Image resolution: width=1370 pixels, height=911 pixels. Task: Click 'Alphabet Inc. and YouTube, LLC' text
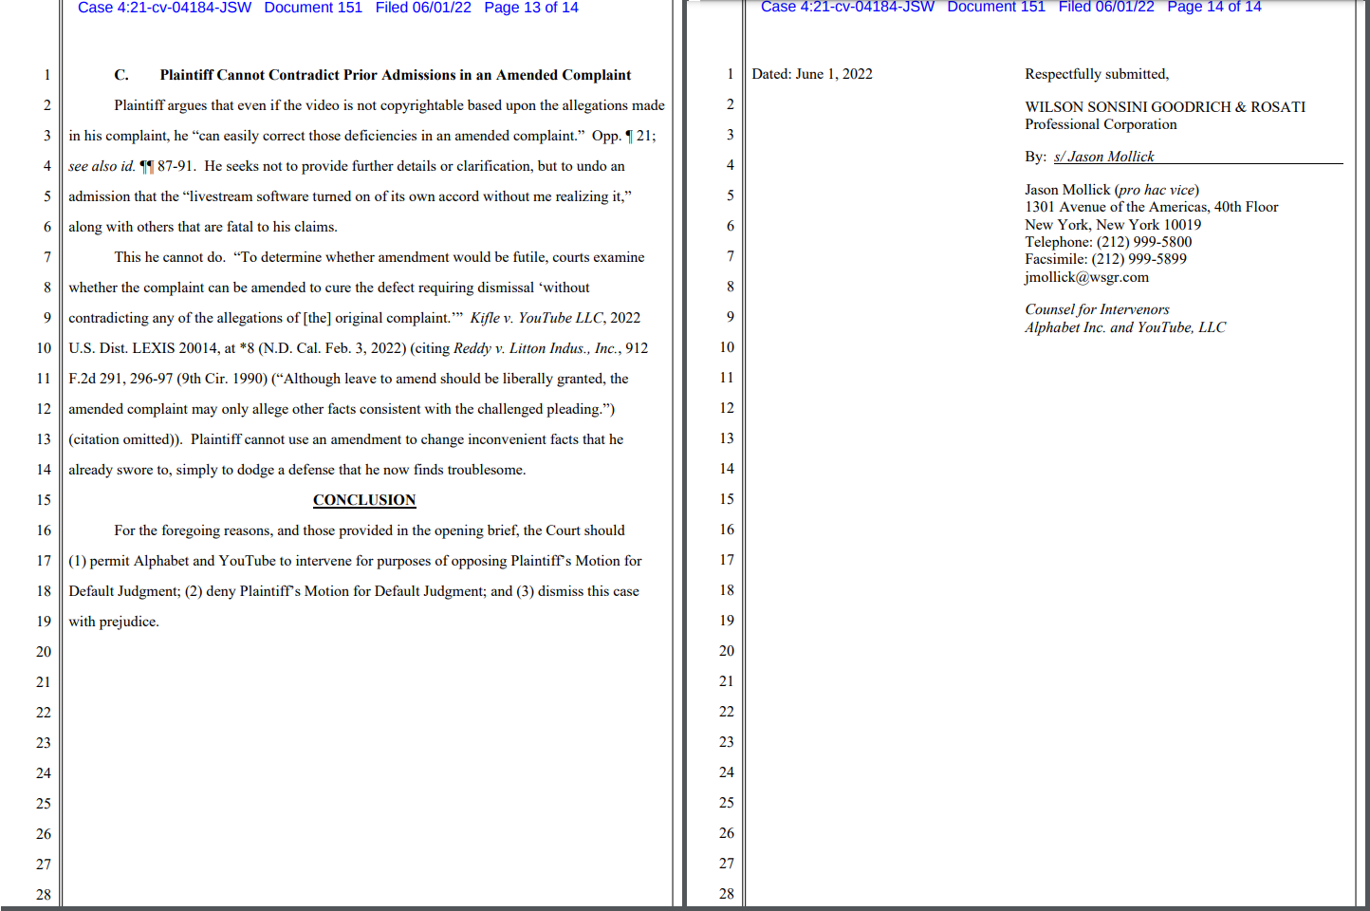pos(1125,327)
